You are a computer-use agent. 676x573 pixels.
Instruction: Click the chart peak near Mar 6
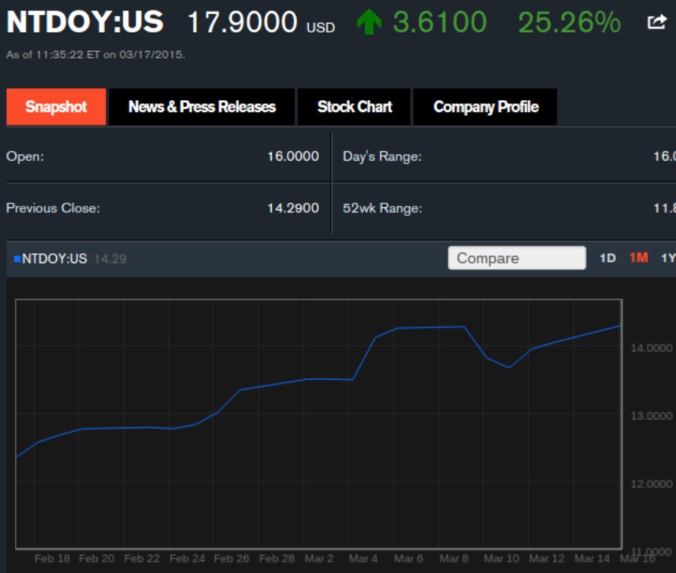[409, 327]
